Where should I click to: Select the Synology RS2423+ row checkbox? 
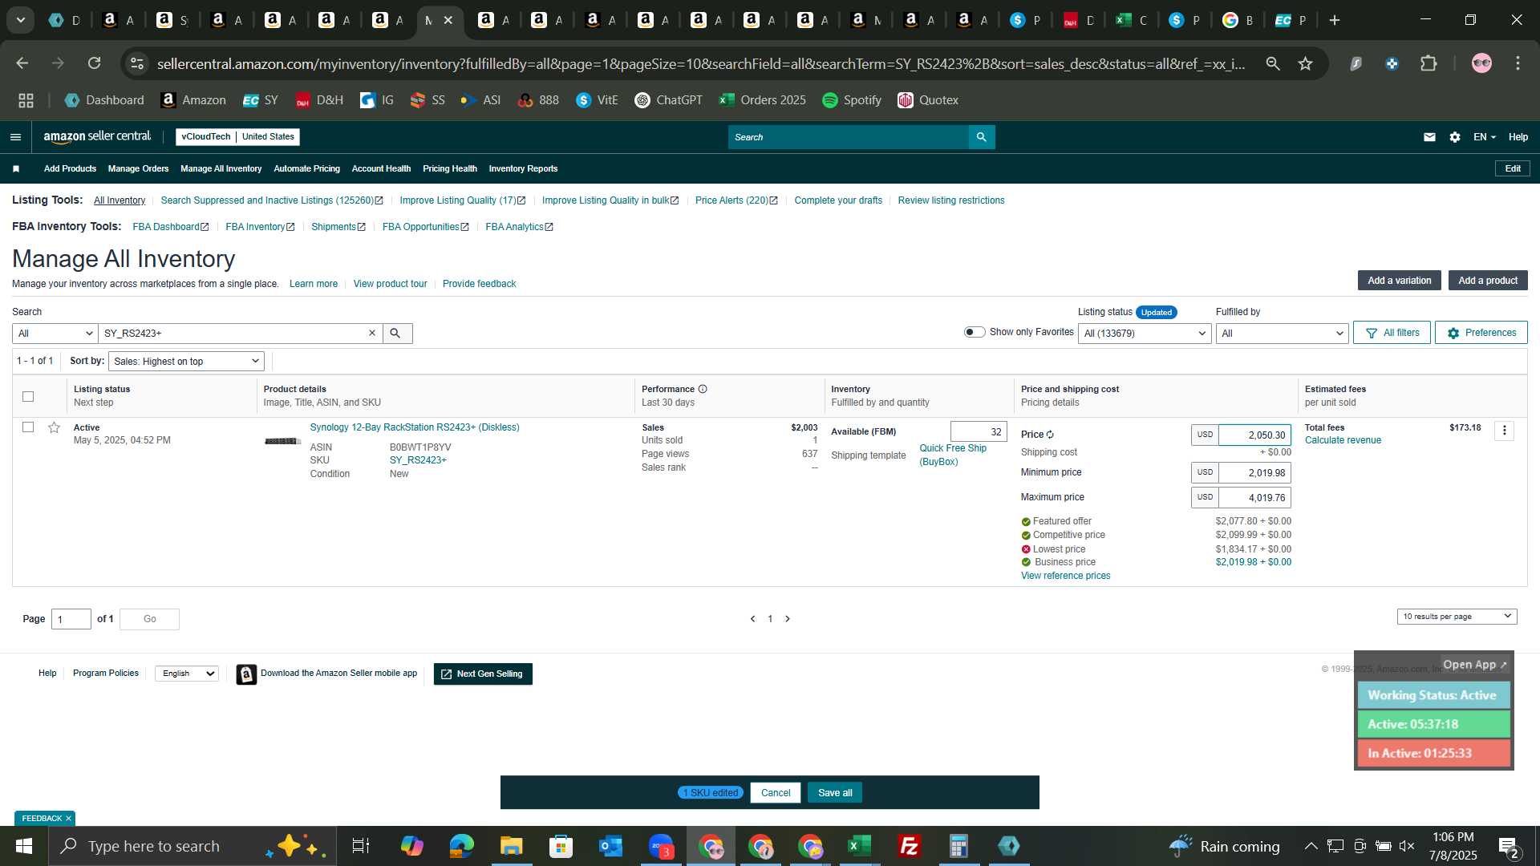click(28, 427)
